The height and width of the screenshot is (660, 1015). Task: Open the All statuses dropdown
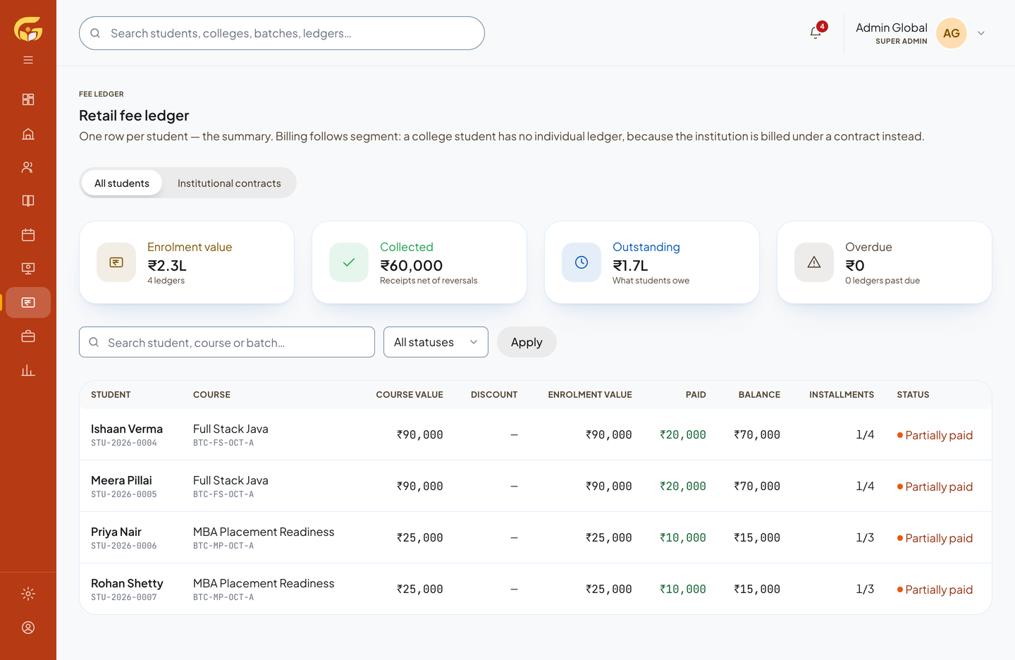click(436, 342)
